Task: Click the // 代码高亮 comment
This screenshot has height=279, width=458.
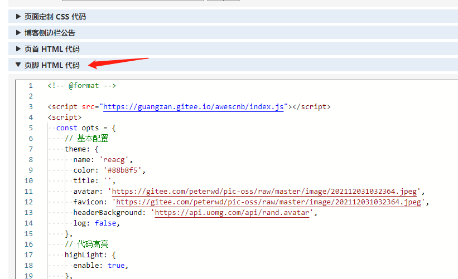Action: 86,244
